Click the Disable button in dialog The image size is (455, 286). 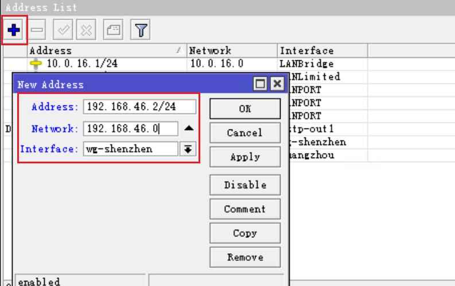[245, 185]
